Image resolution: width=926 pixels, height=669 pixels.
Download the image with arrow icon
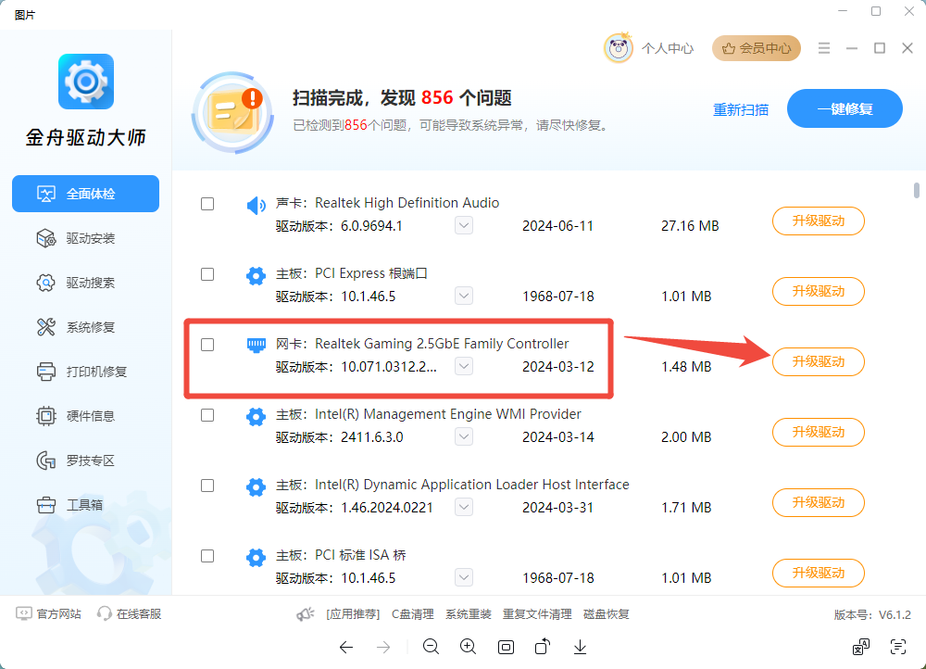580,647
